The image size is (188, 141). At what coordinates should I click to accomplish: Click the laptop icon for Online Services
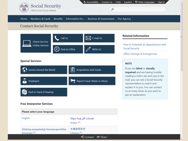tap(27, 43)
